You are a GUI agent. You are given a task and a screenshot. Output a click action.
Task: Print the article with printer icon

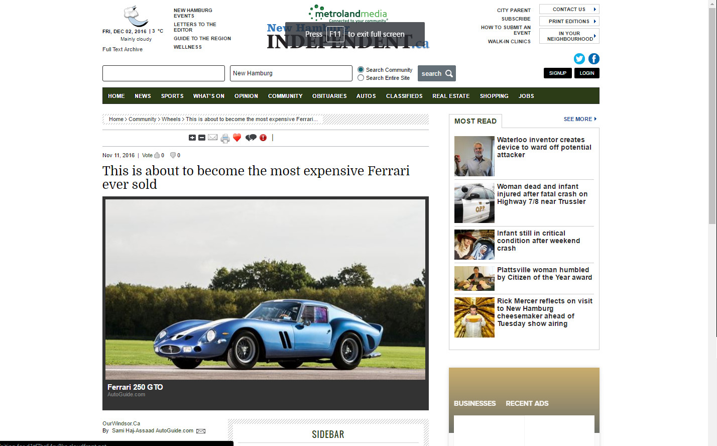coord(225,138)
